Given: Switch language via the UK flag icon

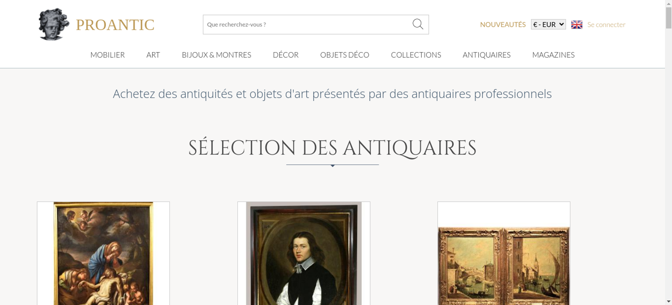Looking at the screenshot, I should coord(577,25).
